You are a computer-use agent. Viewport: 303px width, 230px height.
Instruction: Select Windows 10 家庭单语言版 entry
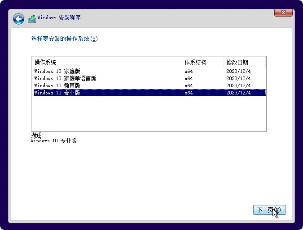click(x=150, y=78)
